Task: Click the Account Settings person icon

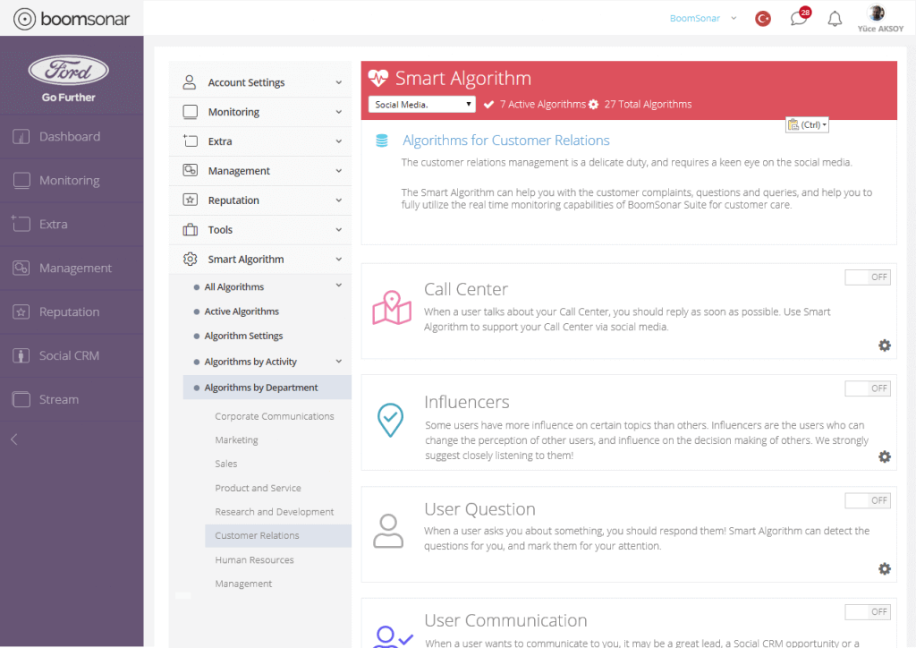Action: (190, 81)
